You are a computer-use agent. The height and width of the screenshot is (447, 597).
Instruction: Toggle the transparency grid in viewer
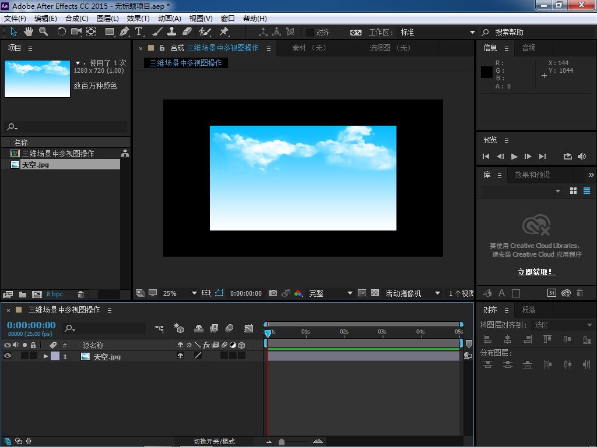[375, 293]
